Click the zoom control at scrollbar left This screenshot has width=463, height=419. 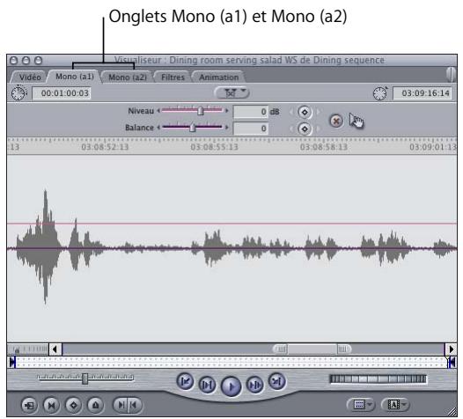28,349
